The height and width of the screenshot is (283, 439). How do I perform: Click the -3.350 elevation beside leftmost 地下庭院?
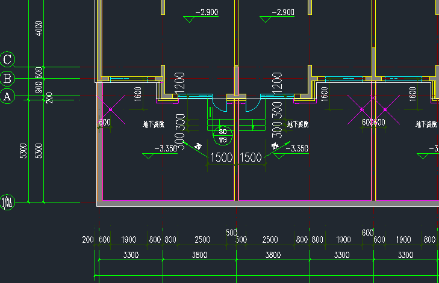166,148
